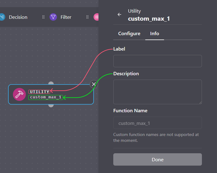Select the custom_max_1 text on the node

[x=46, y=97]
